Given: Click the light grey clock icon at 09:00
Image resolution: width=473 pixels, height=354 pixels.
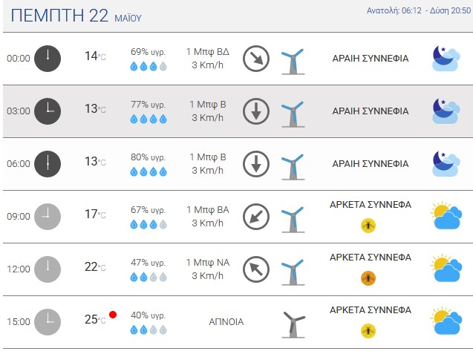Looking at the screenshot, I should [x=48, y=217].
